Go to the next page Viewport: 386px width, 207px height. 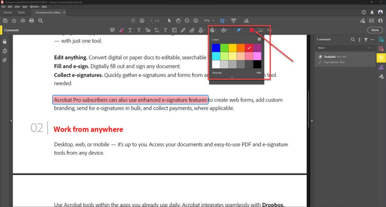point(142,21)
